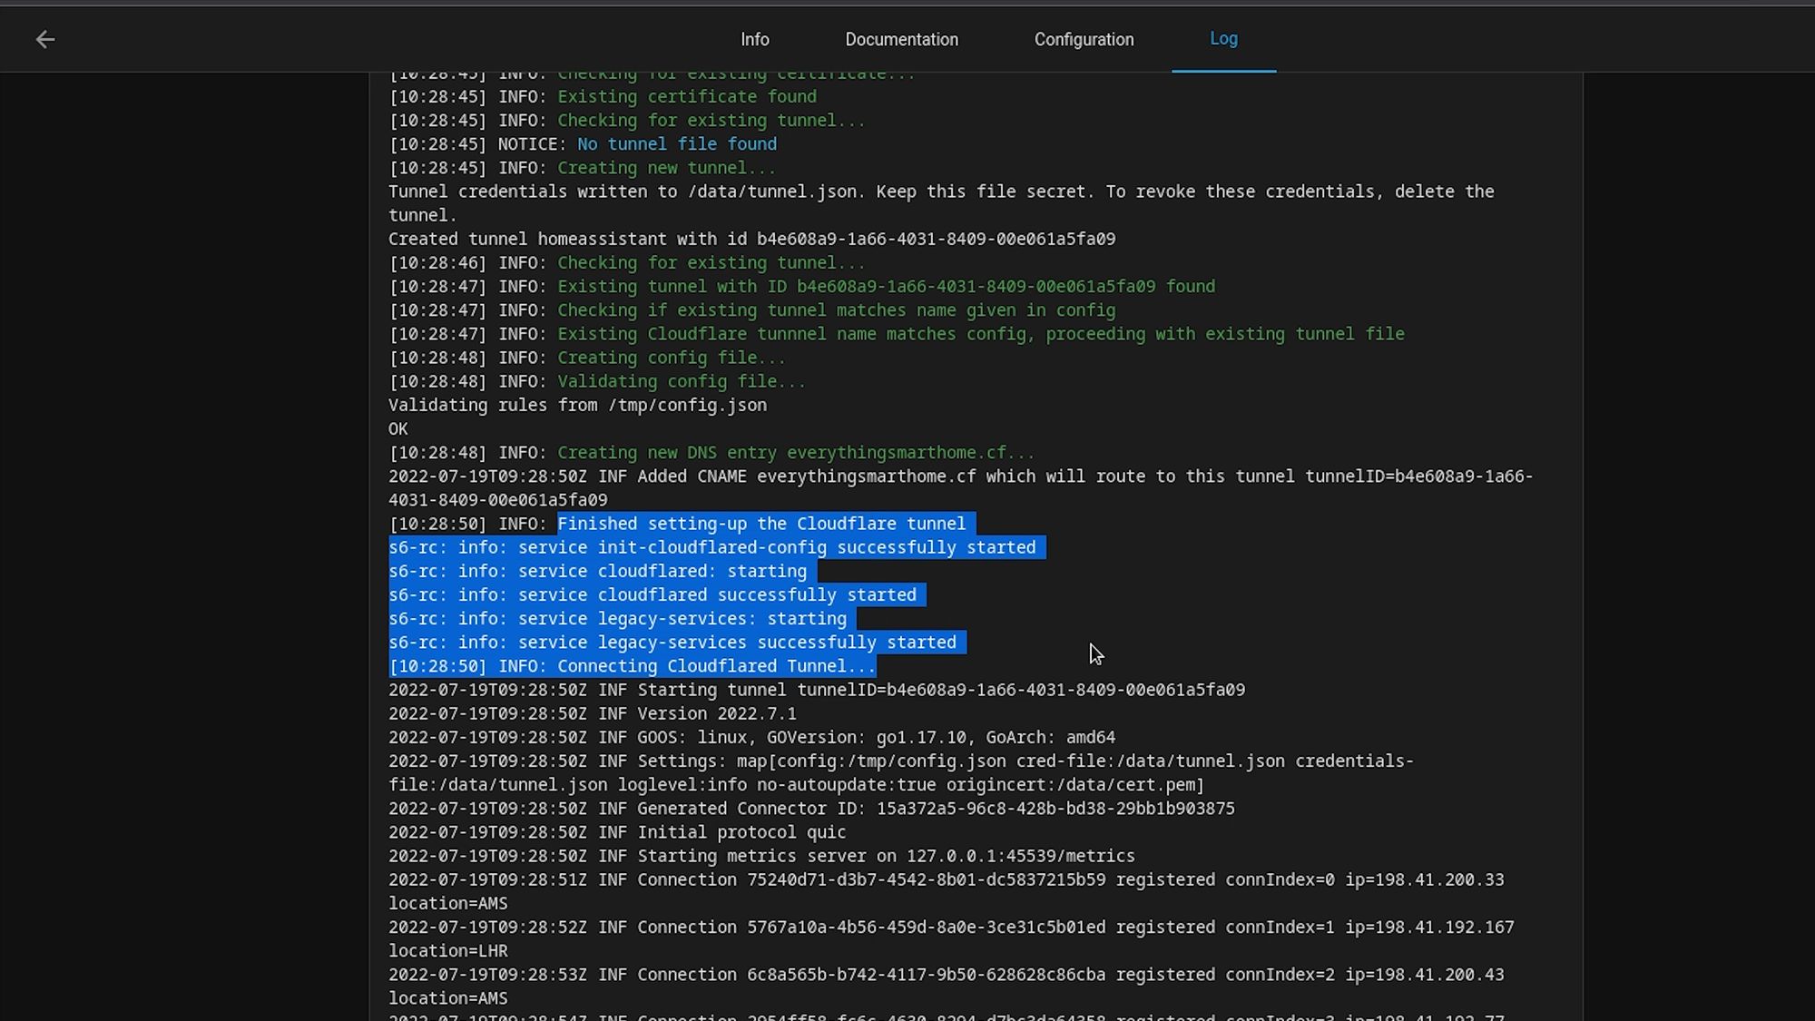This screenshot has width=1815, height=1021.
Task: Click the 'Created tunnel homeassistant with id' line
Action: tap(751, 239)
